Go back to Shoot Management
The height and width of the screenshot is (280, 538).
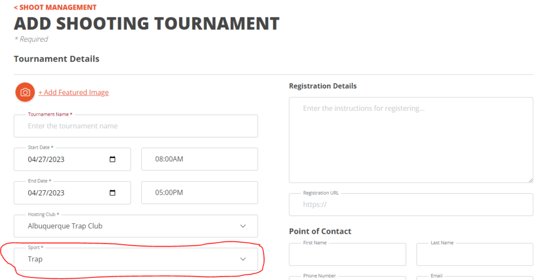pos(55,7)
